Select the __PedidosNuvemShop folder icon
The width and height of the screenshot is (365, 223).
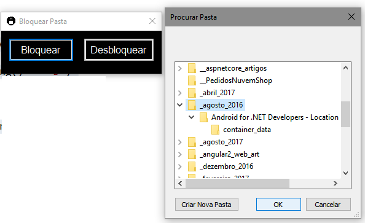click(192, 80)
